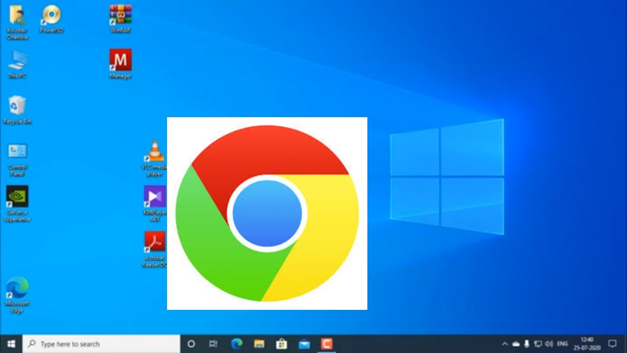Open OneDrive cloud tray icon
The width and height of the screenshot is (627, 353).
click(x=516, y=344)
